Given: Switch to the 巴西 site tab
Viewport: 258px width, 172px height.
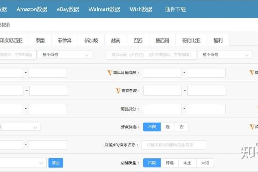Looking at the screenshot, I should 138,40.
